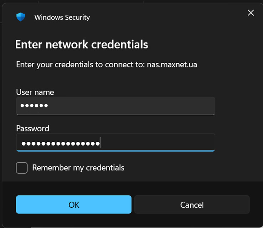263x228 pixels.
Task: Place cursor at end of masked password
Action: [100, 143]
